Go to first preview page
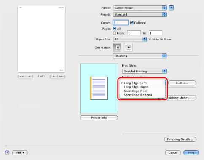 pyautogui.click(x=21, y=77)
